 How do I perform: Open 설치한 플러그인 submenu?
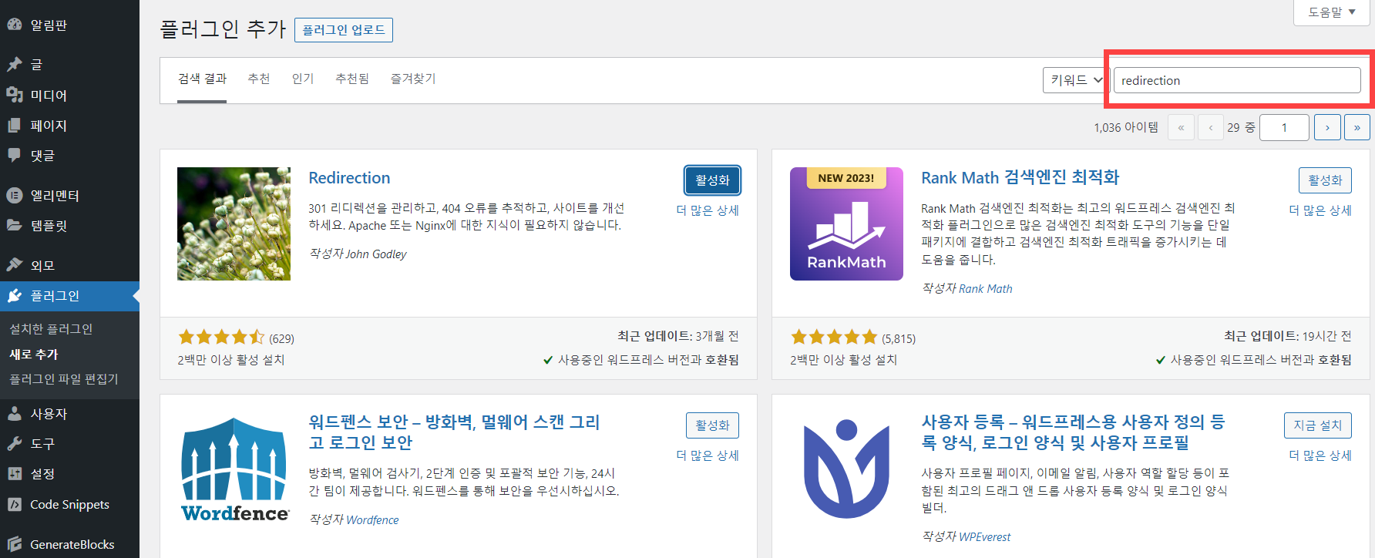(x=51, y=328)
